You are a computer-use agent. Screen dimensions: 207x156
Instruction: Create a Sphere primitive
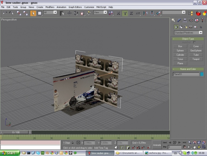coord(180,50)
